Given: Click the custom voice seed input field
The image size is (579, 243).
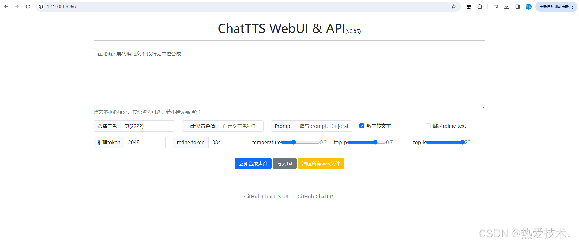Looking at the screenshot, I should [241, 126].
